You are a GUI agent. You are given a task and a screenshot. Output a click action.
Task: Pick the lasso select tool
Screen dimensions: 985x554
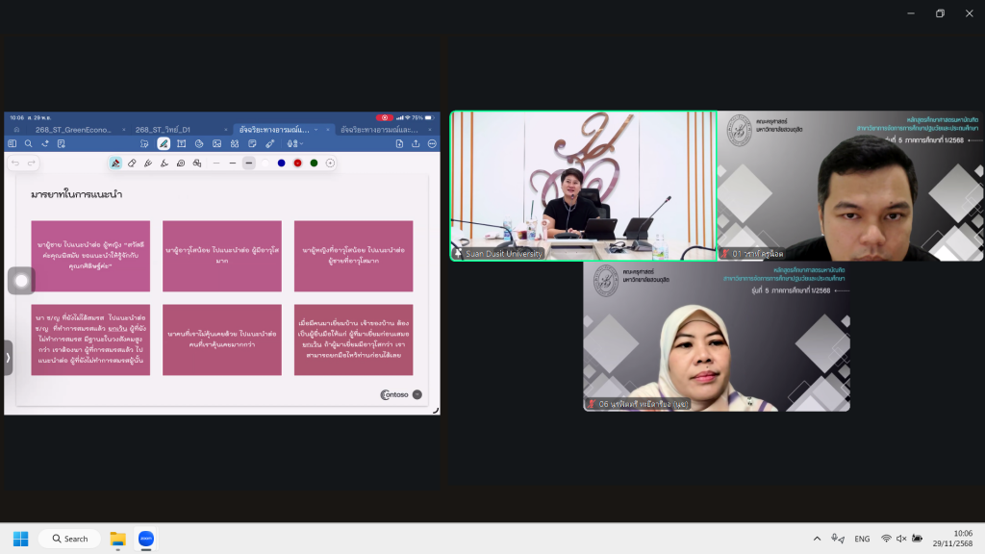click(181, 164)
